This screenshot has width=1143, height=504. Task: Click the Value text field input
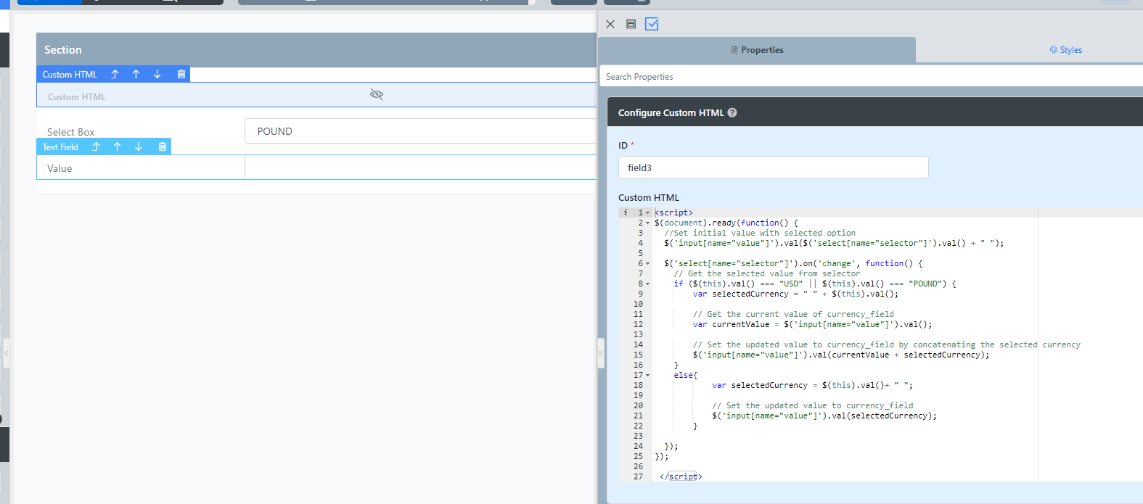tap(421, 168)
